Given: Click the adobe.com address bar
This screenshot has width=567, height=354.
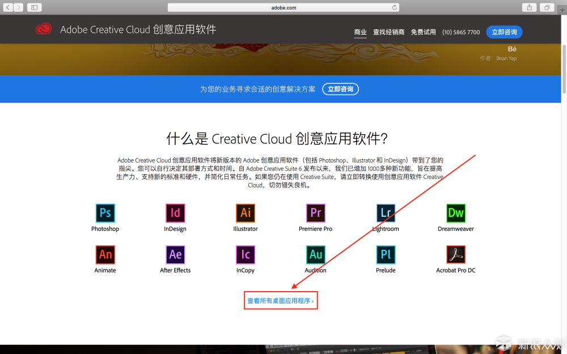Looking at the screenshot, I should tap(283, 7).
